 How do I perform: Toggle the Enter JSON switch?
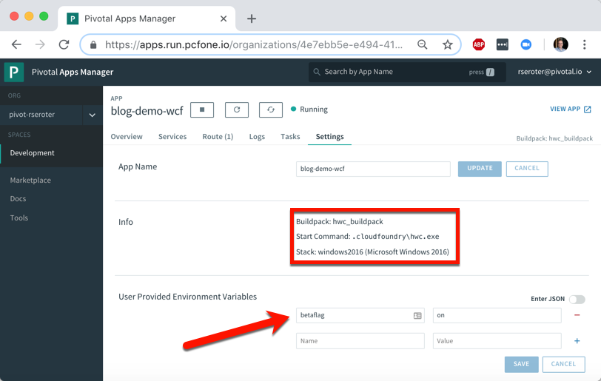[x=577, y=299]
